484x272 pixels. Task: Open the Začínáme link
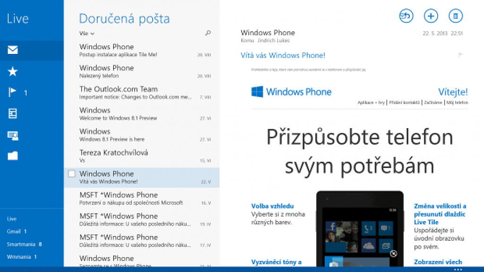(433, 103)
